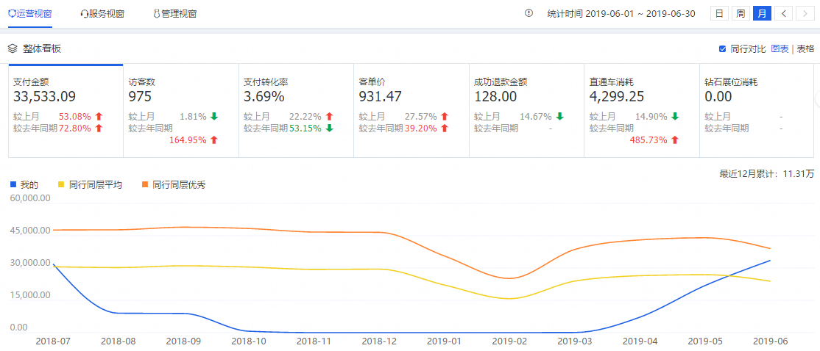Image resolution: width=820 pixels, height=351 pixels.
Task: Click the info icon beside 统计时间
Action: [x=529, y=13]
